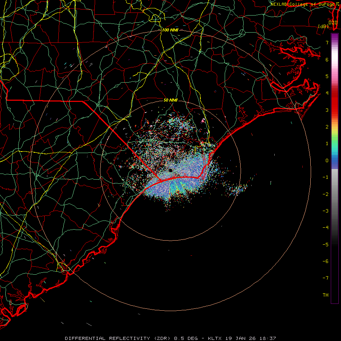
Task: Click the 100 NMI range ring label
Action: (x=170, y=30)
